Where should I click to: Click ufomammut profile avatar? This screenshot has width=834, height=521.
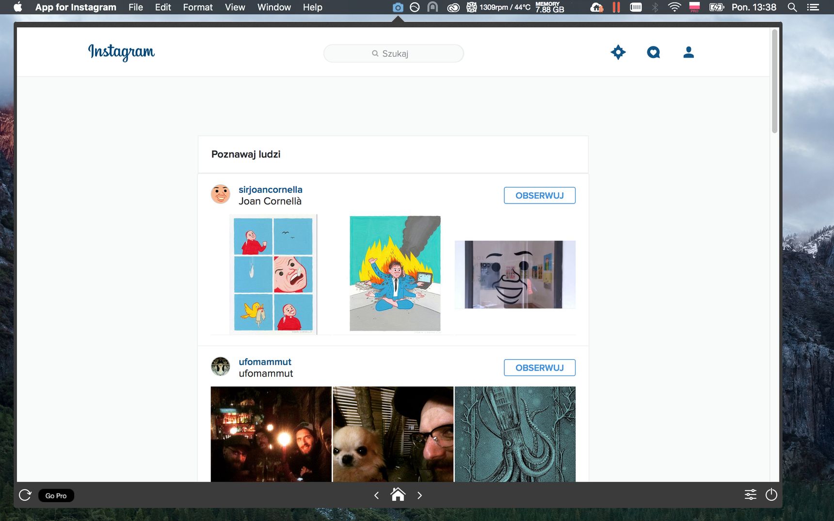[221, 366]
